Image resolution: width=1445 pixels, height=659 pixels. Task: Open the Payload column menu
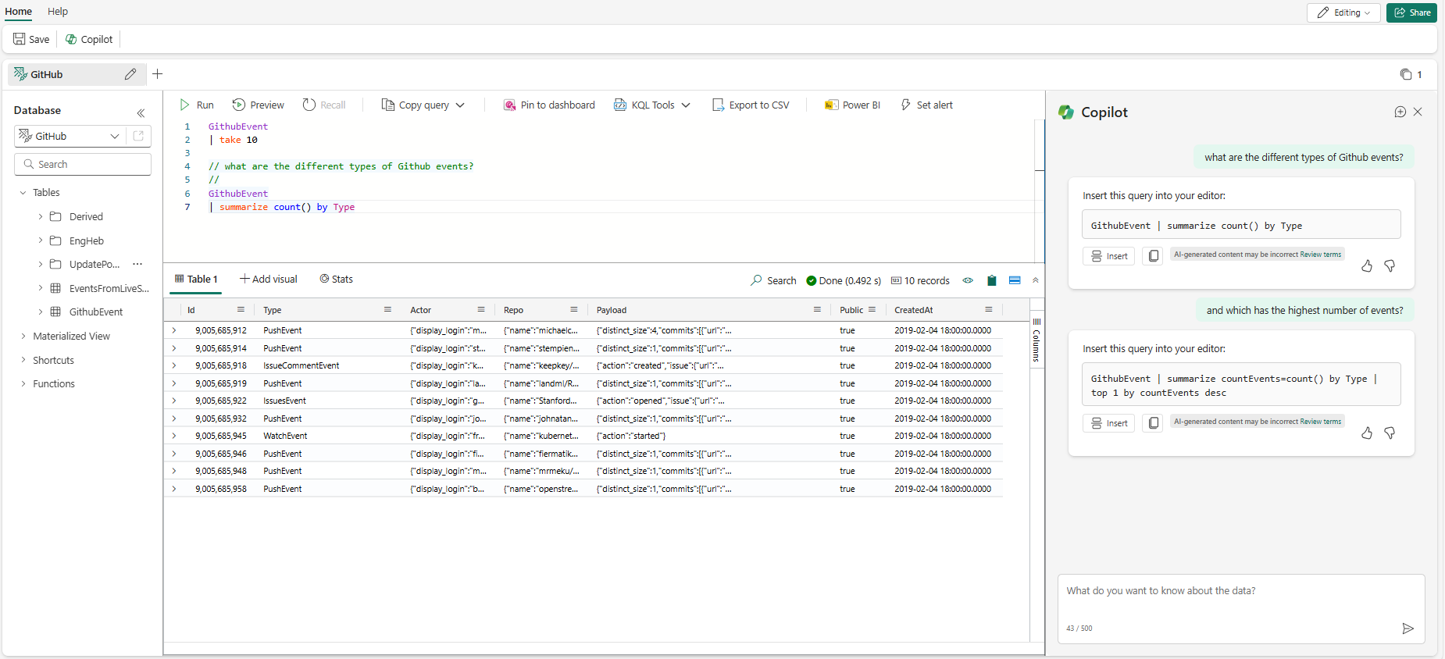[x=817, y=310]
